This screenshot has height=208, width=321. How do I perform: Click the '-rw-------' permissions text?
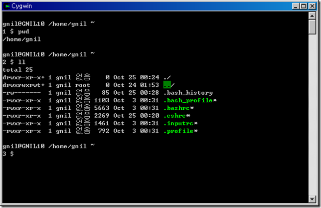click(x=22, y=93)
